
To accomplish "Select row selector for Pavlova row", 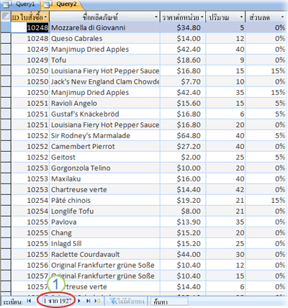I will (6, 222).
